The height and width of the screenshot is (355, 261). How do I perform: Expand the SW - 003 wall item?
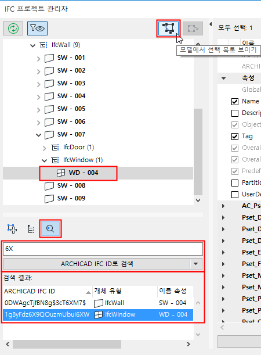38,84
